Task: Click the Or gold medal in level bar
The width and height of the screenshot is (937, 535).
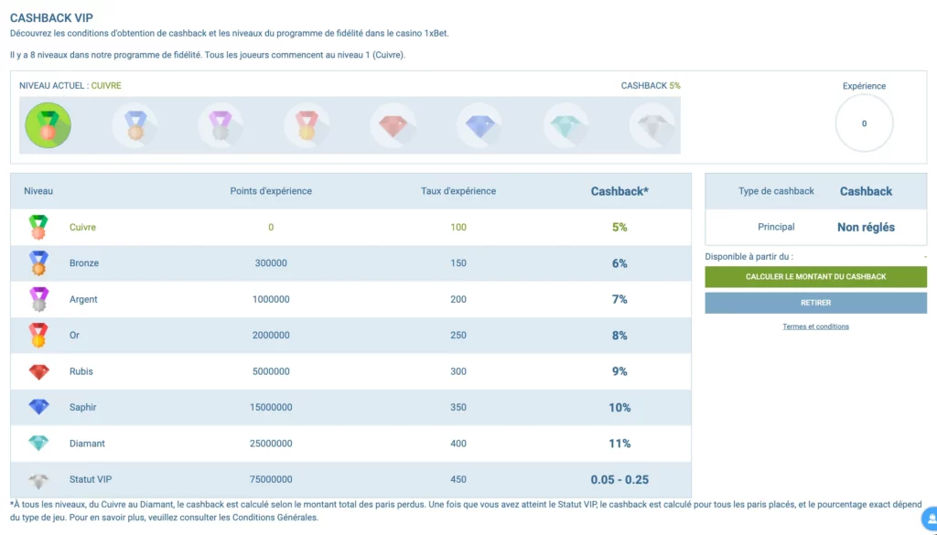Action: coord(307,125)
